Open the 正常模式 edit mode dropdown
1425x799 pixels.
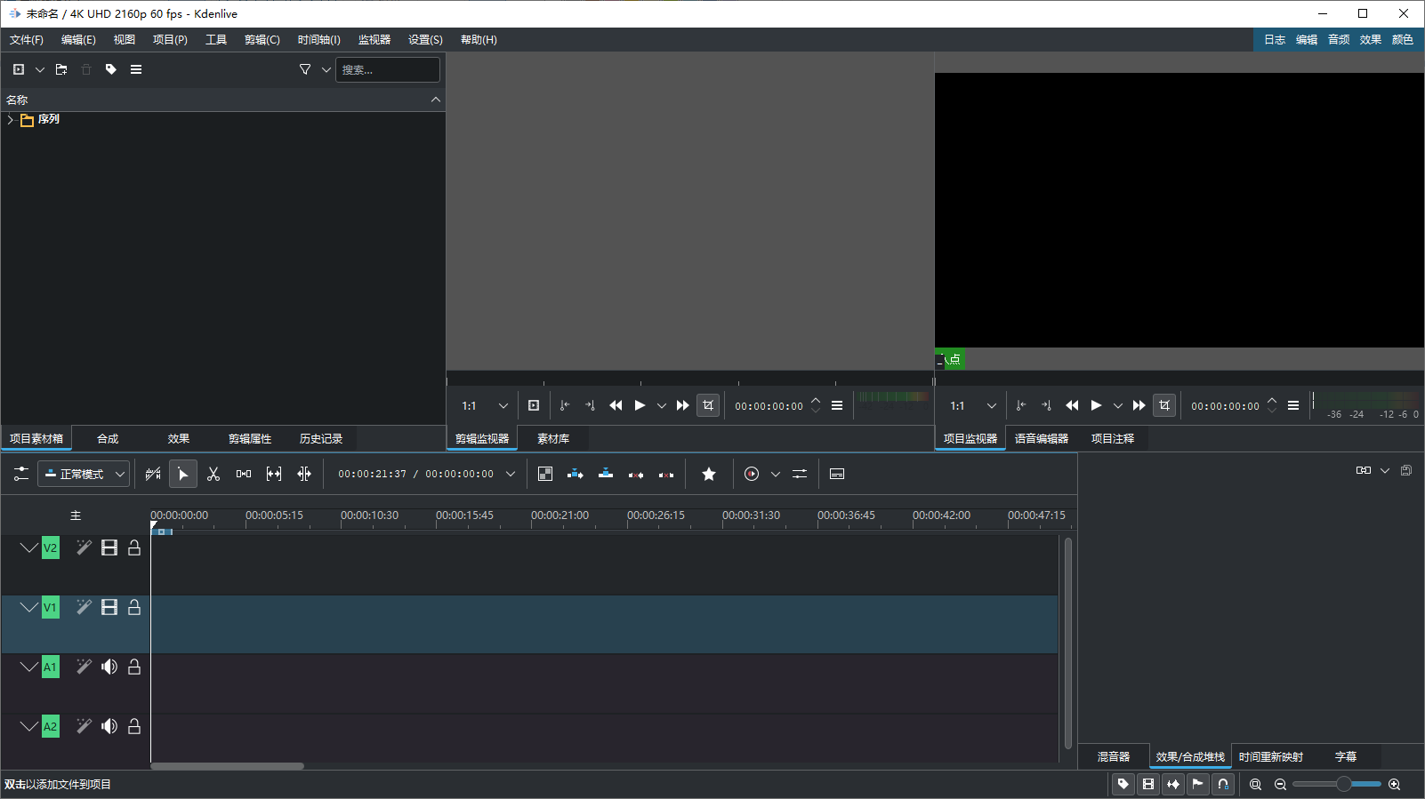[x=85, y=475]
